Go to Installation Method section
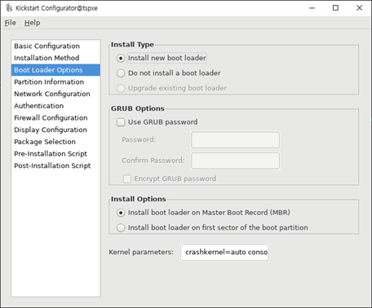The height and width of the screenshot is (308, 372). 55,58
